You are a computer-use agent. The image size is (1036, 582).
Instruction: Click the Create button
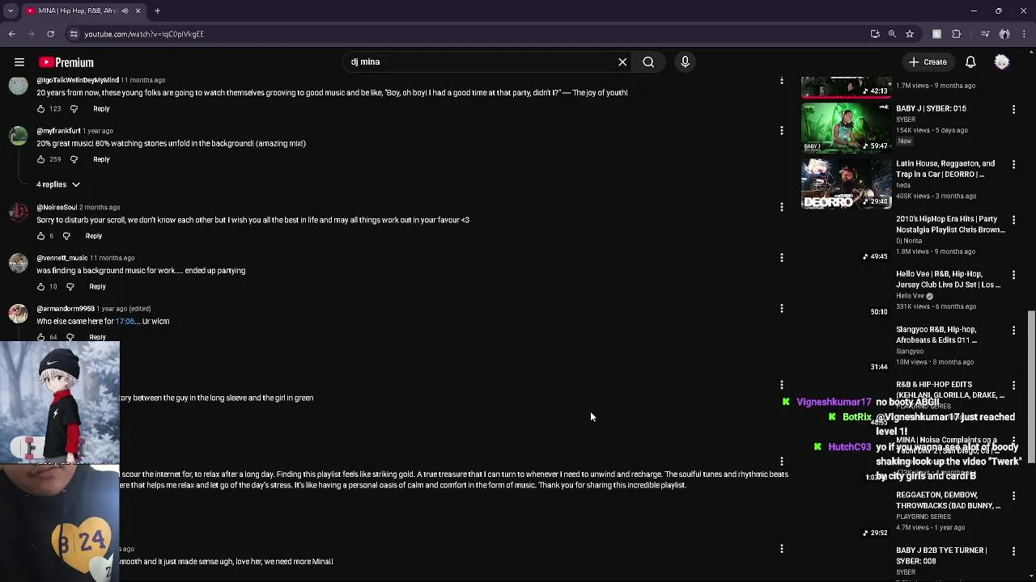click(x=927, y=62)
